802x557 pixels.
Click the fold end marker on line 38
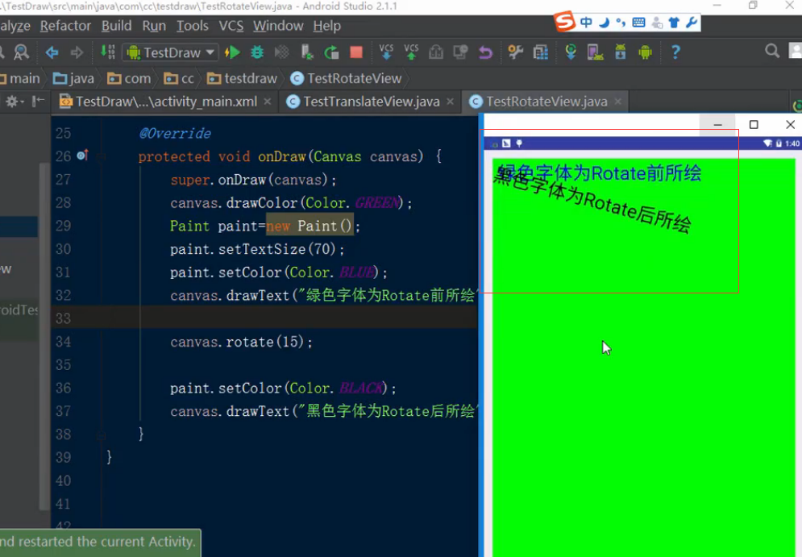coord(101,435)
